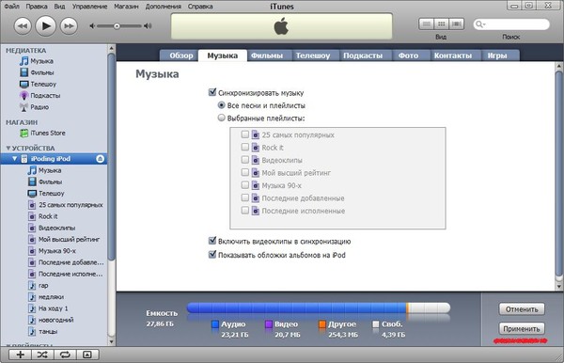The width and height of the screenshot is (564, 363).
Task: Switch to list view button
Action: [x=426, y=24]
